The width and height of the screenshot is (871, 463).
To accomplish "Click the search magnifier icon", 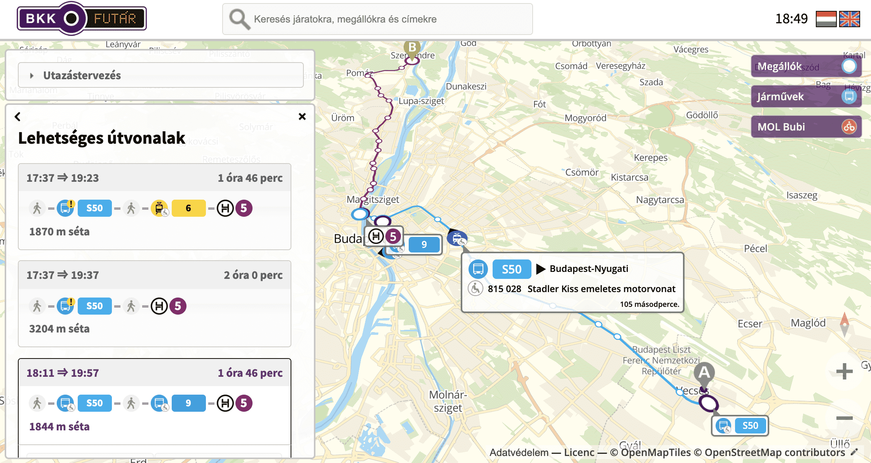I will coord(239,19).
